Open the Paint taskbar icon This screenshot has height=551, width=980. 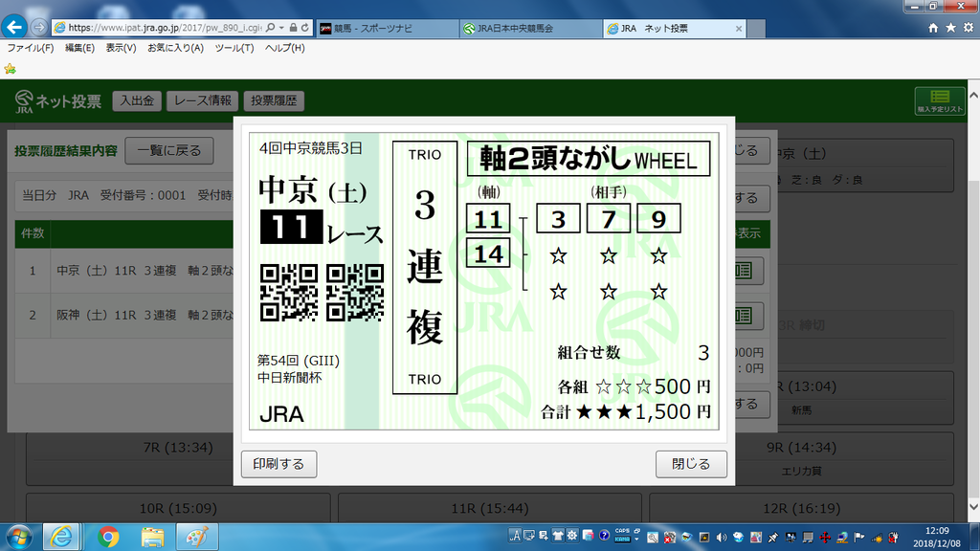click(x=197, y=538)
